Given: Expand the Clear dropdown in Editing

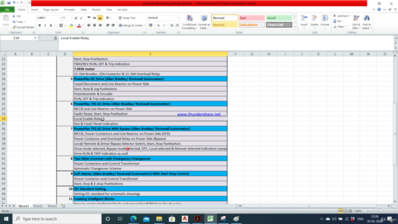Looking at the screenshot, I should pyautogui.click(x=346, y=27).
